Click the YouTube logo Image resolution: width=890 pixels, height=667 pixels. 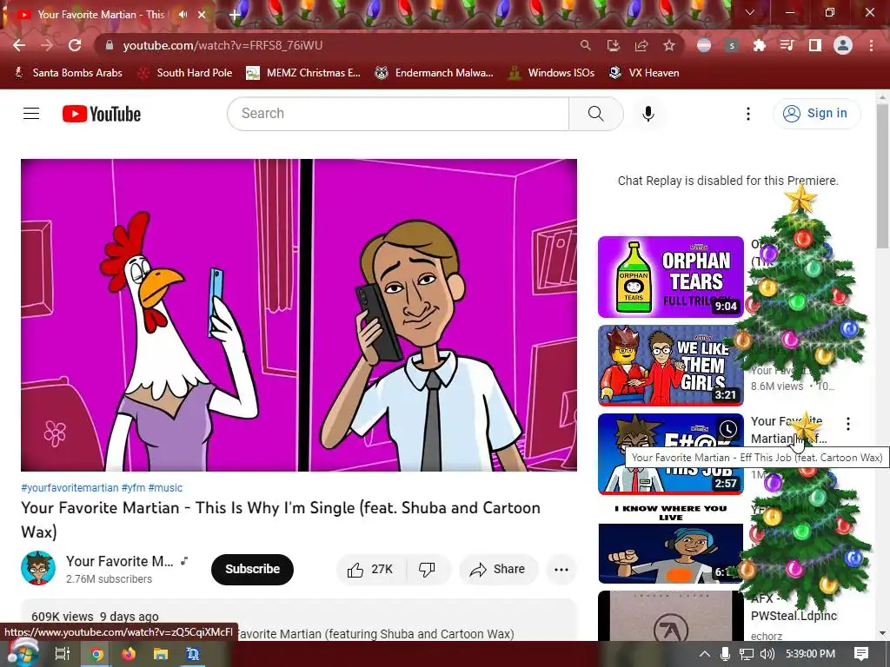(102, 114)
